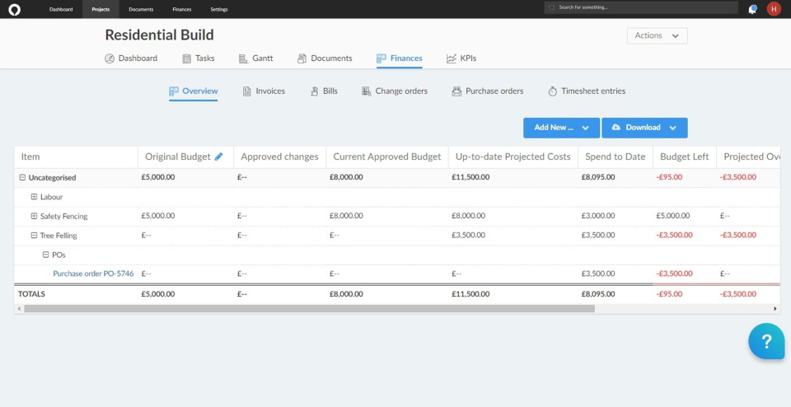Click the Bills hand icon
Viewport: 791px width, 407px height.
pos(314,91)
